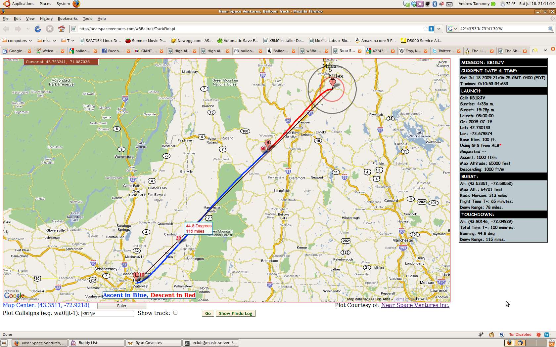The height and width of the screenshot is (347, 556).
Task: Open the list all tabs dropdown
Action: tap(545, 51)
